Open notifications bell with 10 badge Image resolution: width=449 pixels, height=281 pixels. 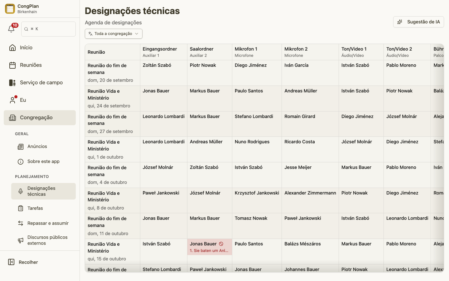(12, 29)
